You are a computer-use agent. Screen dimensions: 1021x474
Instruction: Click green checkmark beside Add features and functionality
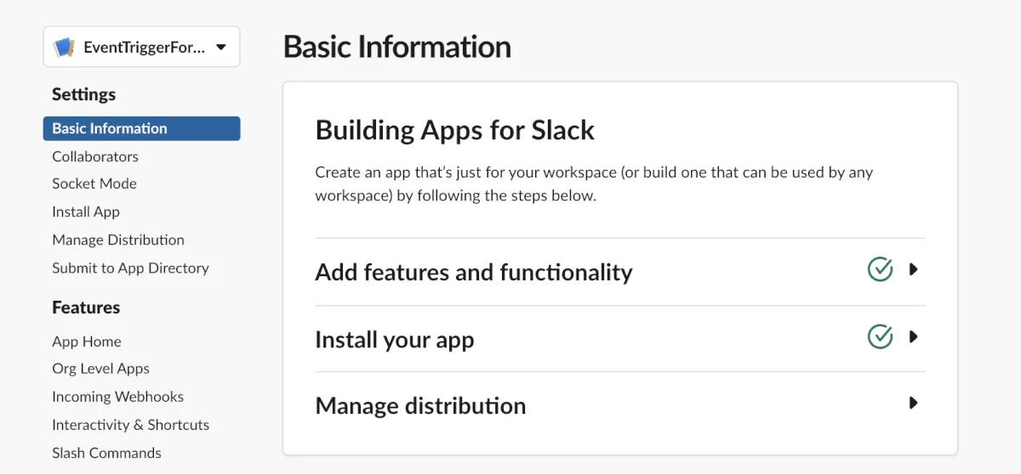pos(880,270)
